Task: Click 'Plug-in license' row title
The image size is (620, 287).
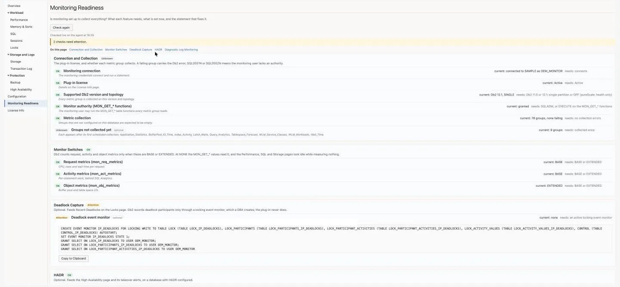Action: tap(75, 83)
